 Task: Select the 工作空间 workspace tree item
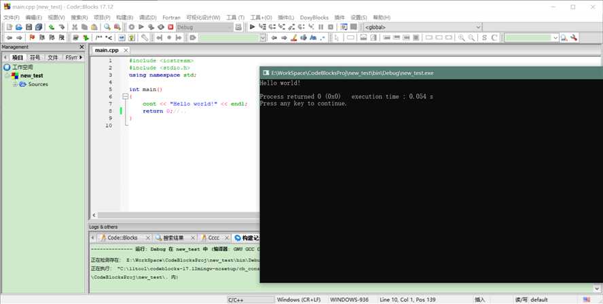[x=18, y=67]
